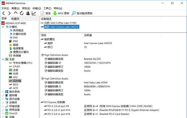Switch to the 收藏夹 tab
This screenshot has height=118, width=187.
pos(15,19)
